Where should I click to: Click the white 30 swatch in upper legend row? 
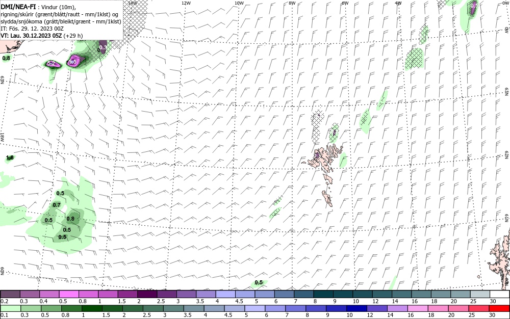point(500,295)
